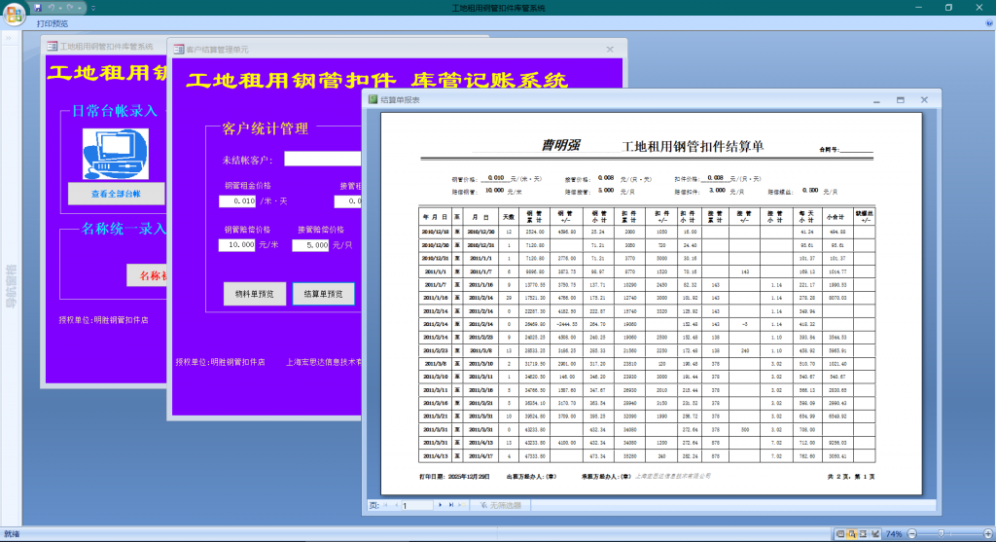Click the 未结帐客户 input field

tap(323, 160)
